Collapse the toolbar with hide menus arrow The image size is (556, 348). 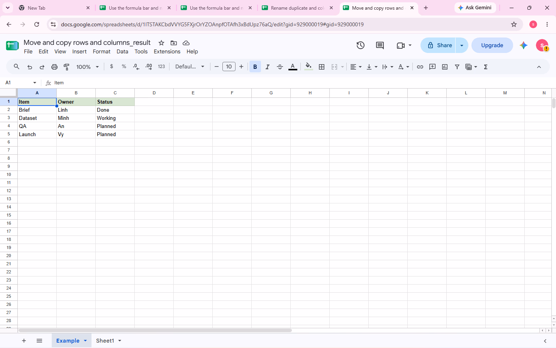tap(539, 67)
